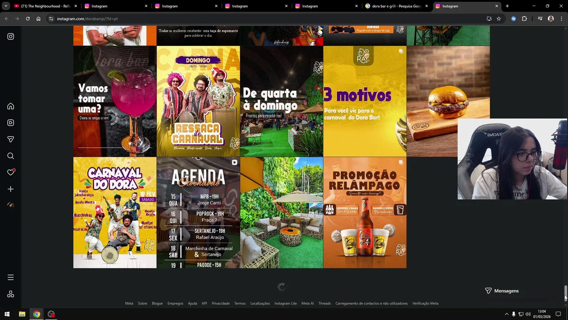This screenshot has width=568, height=320.
Task: Open the Termos footer link
Action: click(x=240, y=304)
